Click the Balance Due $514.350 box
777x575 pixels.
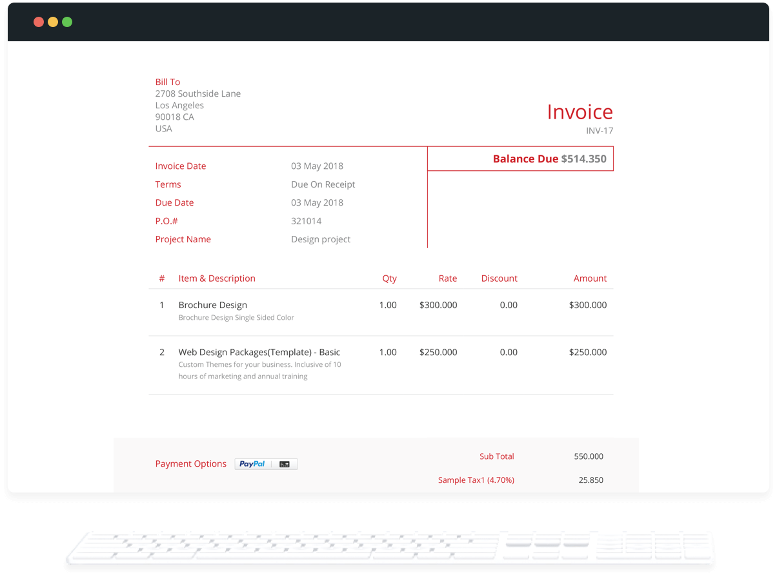pyautogui.click(x=549, y=159)
